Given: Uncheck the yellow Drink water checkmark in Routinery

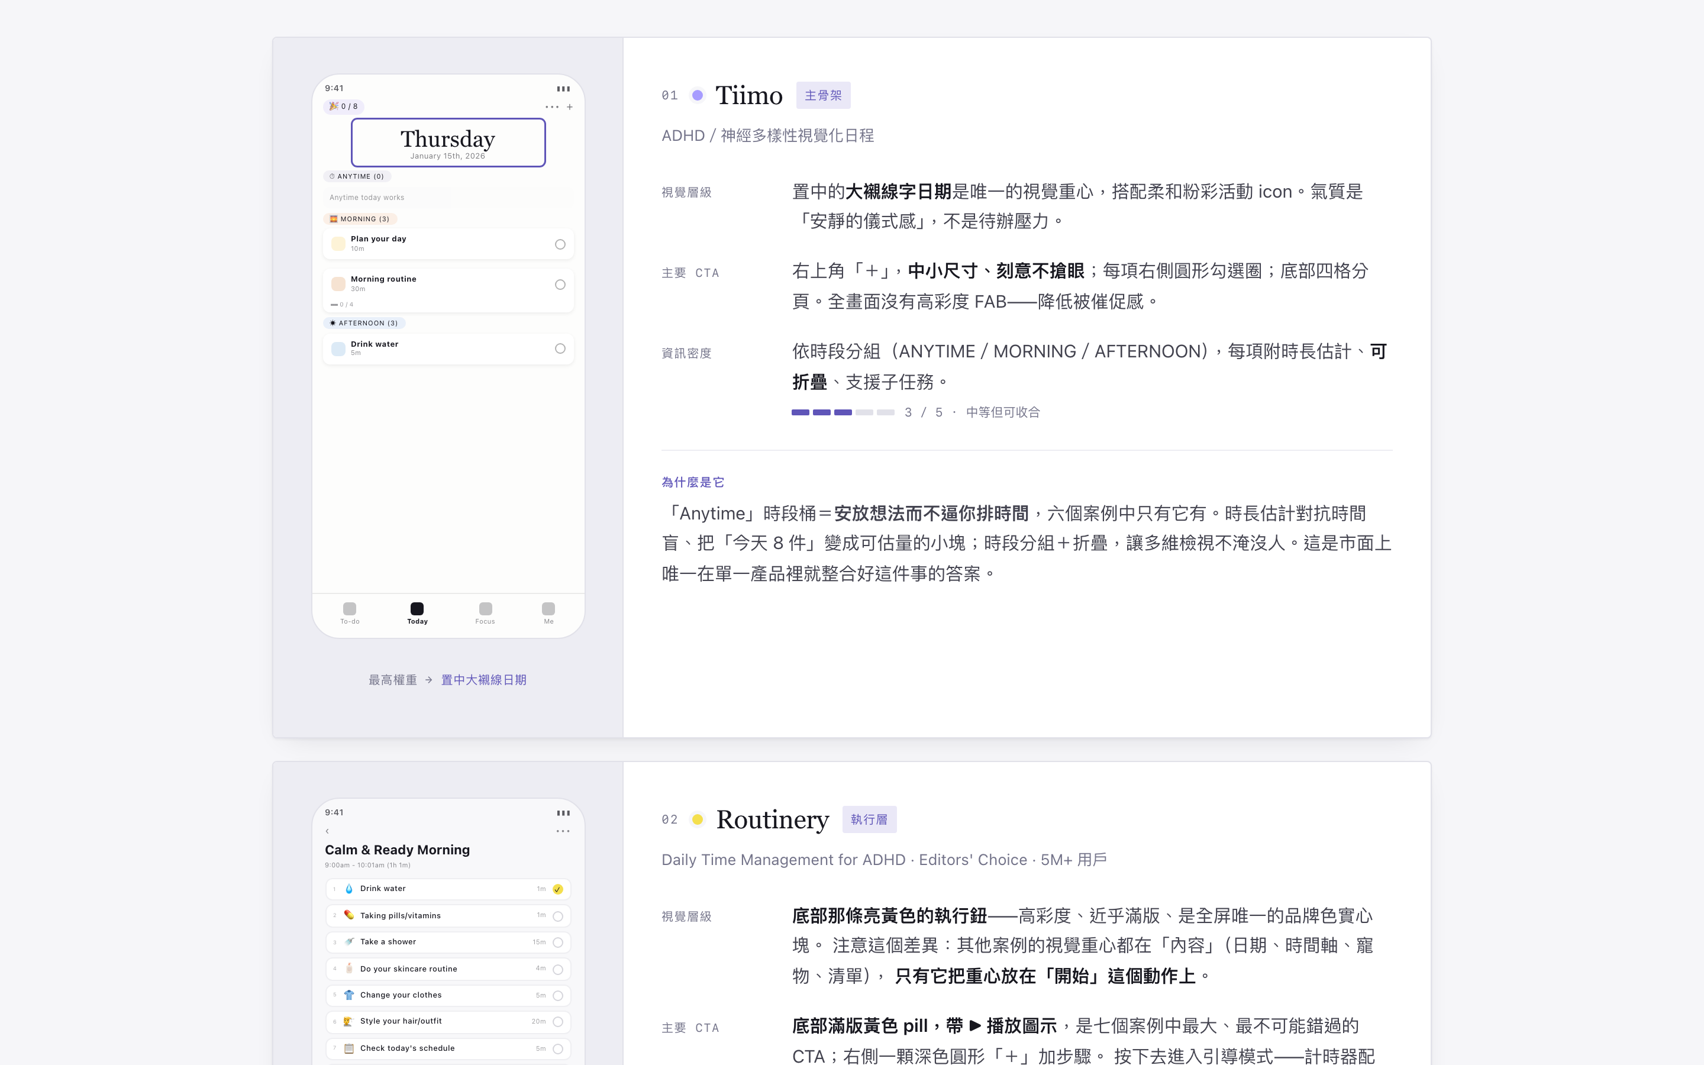Looking at the screenshot, I should pos(558,889).
